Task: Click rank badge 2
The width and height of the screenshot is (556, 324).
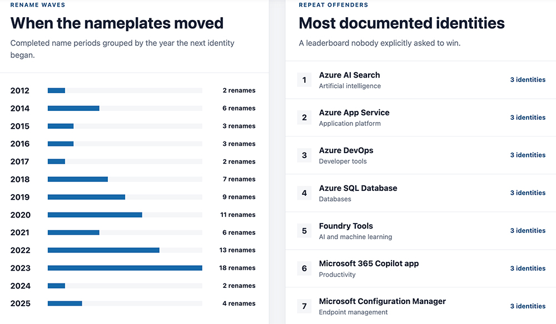Action: (304, 118)
